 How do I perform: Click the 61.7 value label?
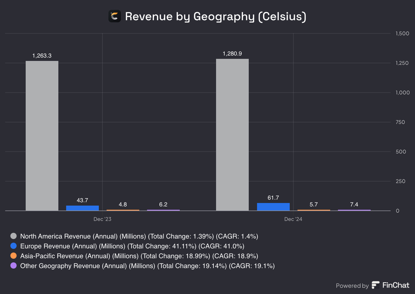pos(273,198)
